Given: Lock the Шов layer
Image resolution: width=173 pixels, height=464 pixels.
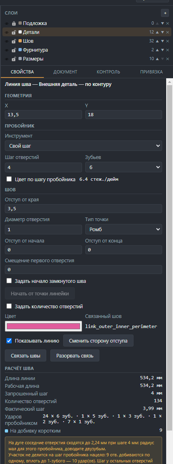Looking at the screenshot, I should pyautogui.click(x=14, y=41).
